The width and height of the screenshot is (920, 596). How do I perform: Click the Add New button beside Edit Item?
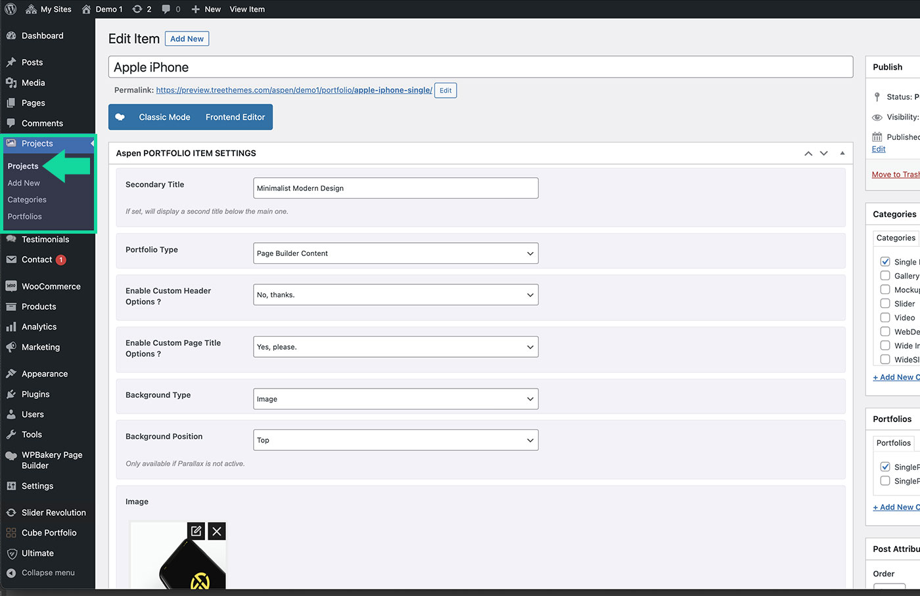tap(187, 39)
